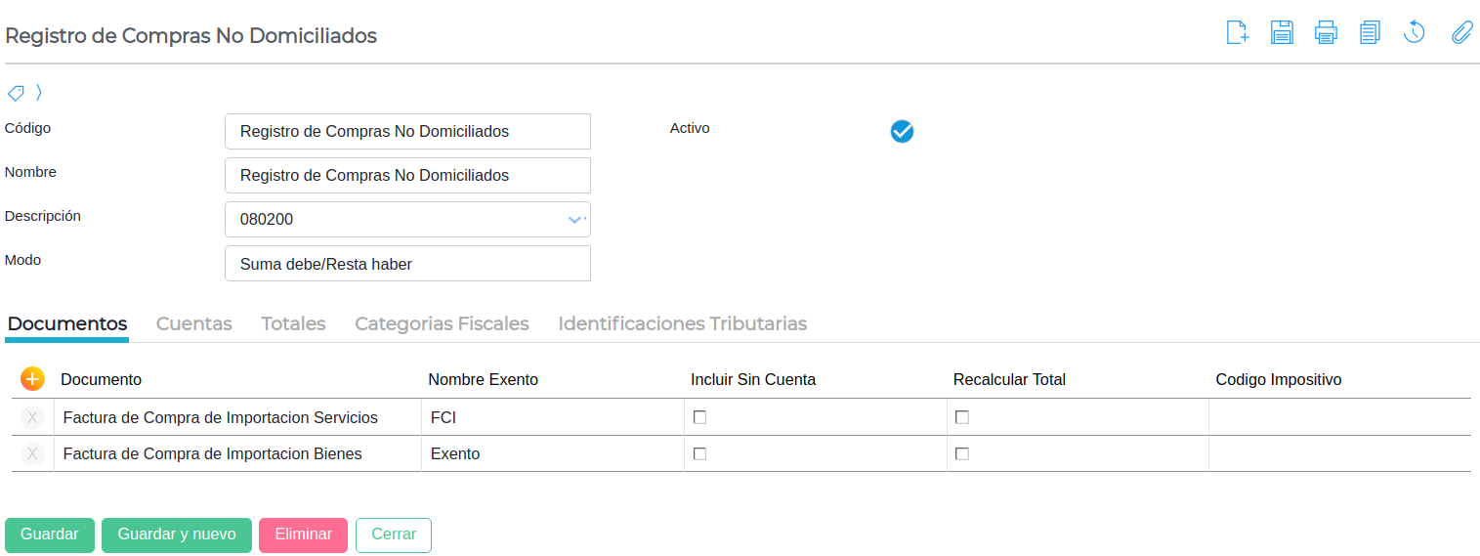Expand the chevron next to the tag icon
The height and width of the screenshot is (556, 1480).
coord(39,93)
